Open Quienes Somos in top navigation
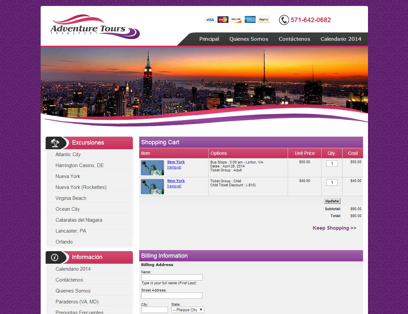Image resolution: width=408 pixels, height=314 pixels. pyautogui.click(x=249, y=39)
